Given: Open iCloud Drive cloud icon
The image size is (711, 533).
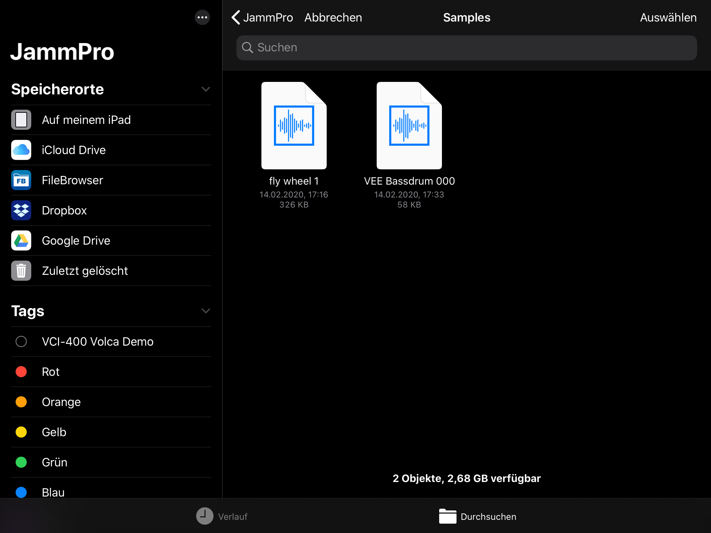Looking at the screenshot, I should pyautogui.click(x=21, y=150).
